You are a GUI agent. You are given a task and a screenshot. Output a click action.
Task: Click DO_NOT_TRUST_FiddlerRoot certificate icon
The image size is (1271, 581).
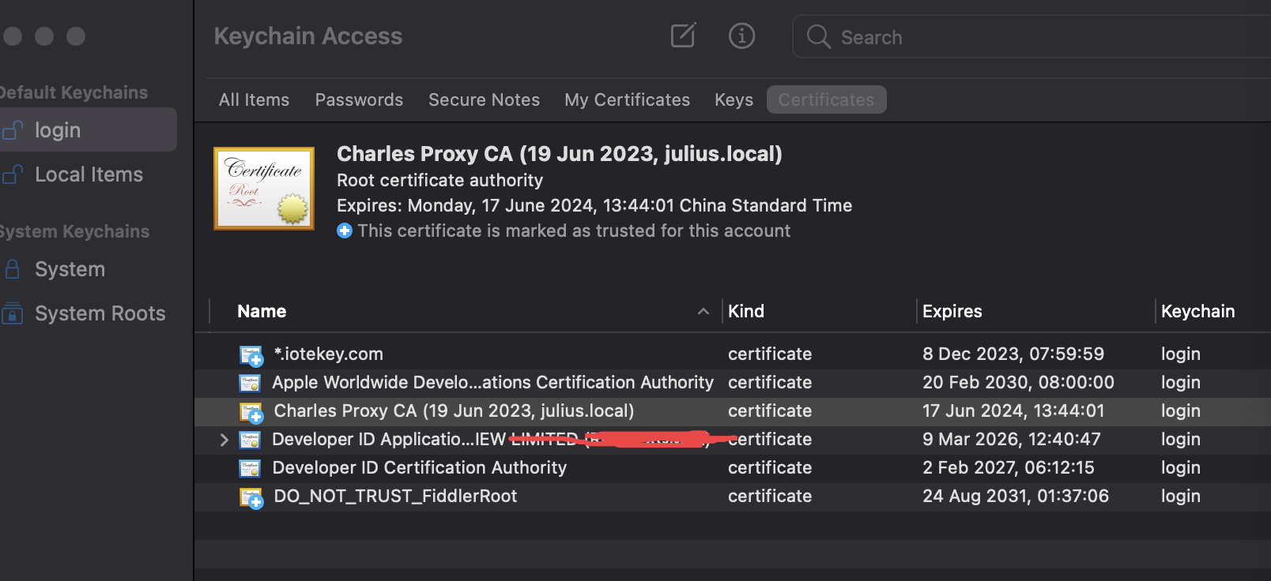pos(251,497)
